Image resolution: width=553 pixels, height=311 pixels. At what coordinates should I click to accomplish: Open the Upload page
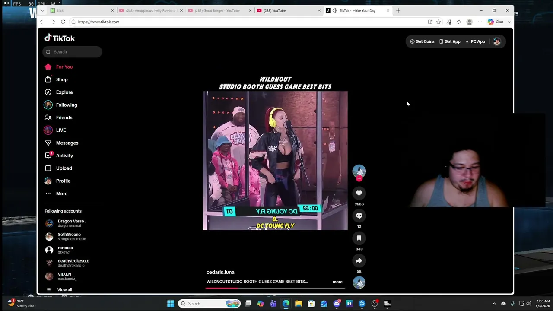(59, 168)
